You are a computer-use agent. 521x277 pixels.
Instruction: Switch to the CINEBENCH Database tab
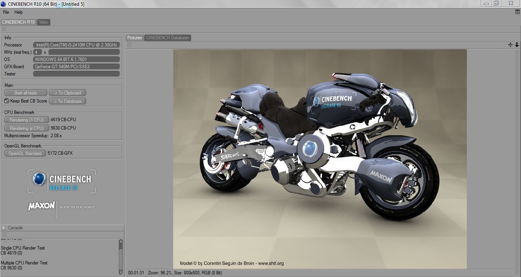167,38
